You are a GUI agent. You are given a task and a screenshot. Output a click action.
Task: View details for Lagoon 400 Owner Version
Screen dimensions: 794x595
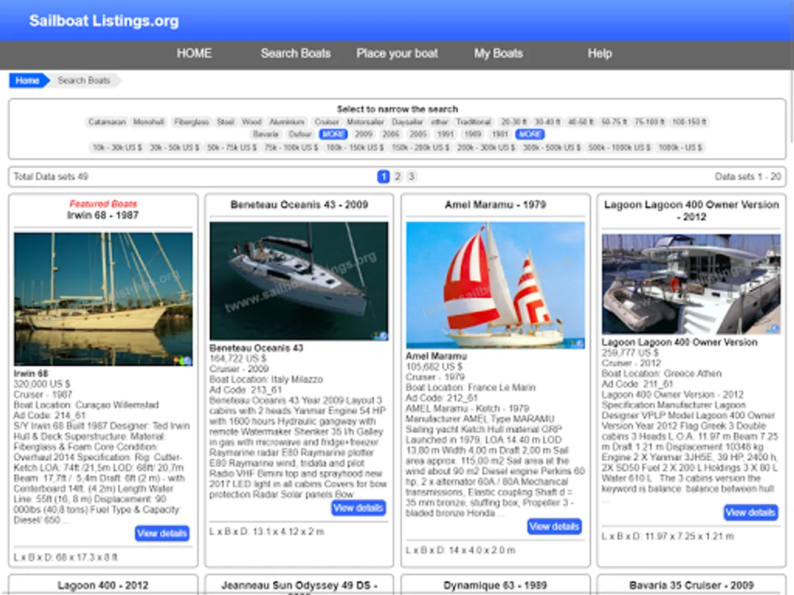coord(750,512)
